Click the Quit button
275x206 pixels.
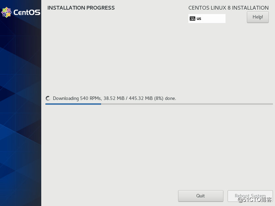(201, 196)
